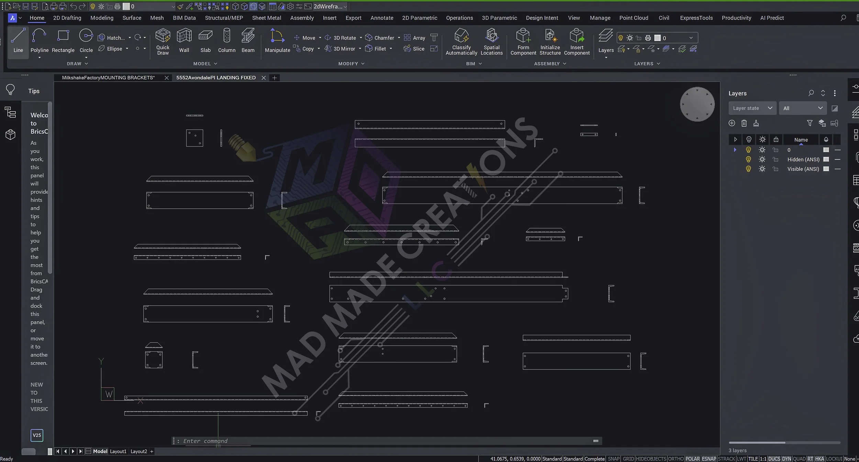
Task: Click the layer filter funnel icon
Action: pos(810,123)
